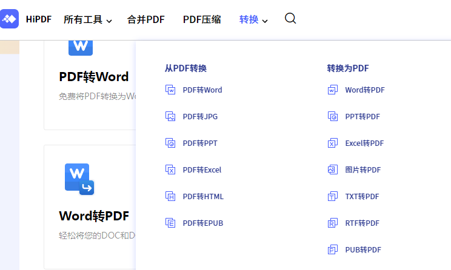This screenshot has width=451, height=270.
Task: Choose the TXT转PDF option
Action: pyautogui.click(x=362, y=197)
